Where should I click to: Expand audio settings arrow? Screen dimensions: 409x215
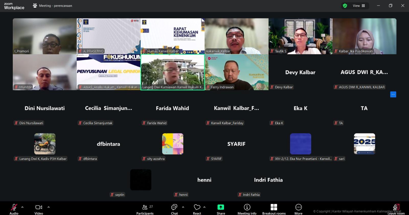22,207
